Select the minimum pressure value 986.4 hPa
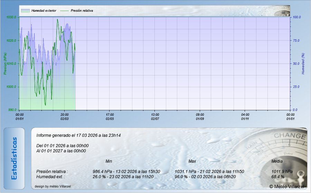The image size is (311, 193). click(103, 171)
